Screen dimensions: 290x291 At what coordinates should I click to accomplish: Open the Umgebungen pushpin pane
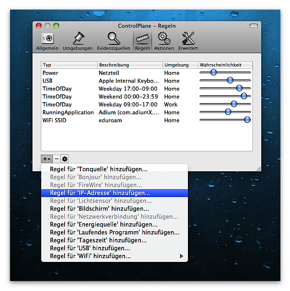tap(77, 42)
